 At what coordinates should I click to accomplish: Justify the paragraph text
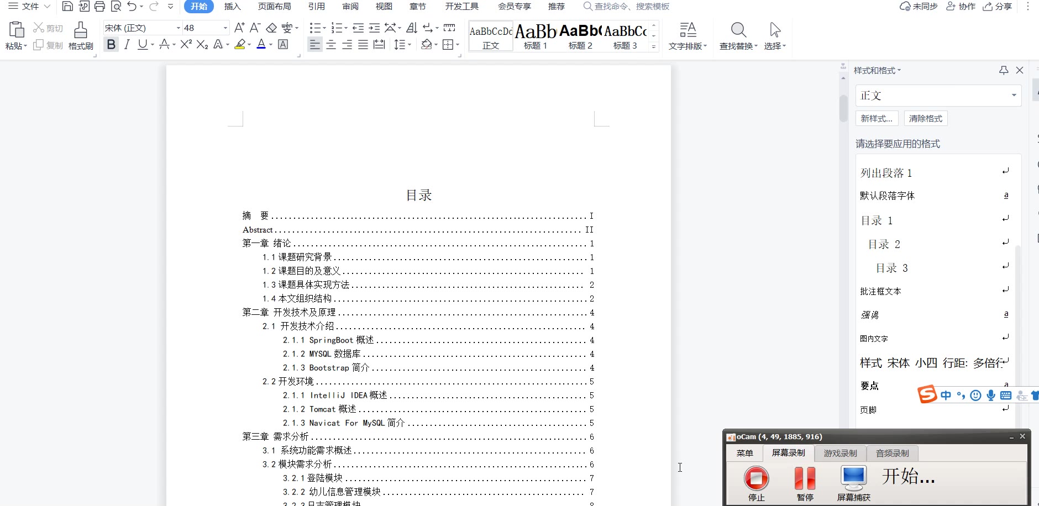(x=363, y=45)
